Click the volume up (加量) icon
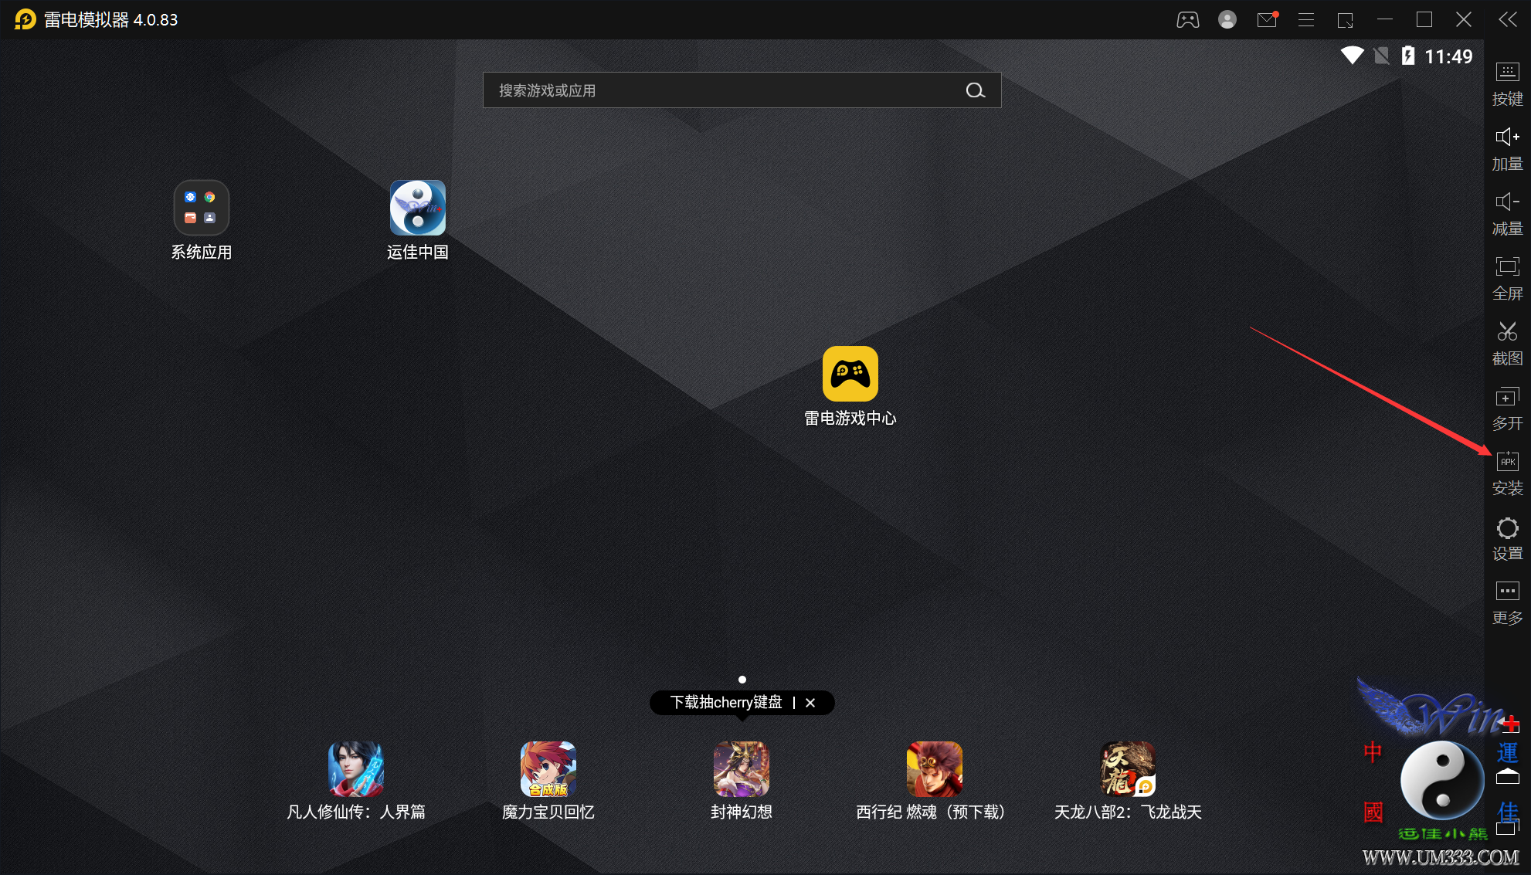Viewport: 1531px width, 875px height. click(1507, 137)
